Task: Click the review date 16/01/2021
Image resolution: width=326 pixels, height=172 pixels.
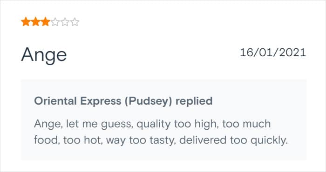Action: pyautogui.click(x=273, y=53)
